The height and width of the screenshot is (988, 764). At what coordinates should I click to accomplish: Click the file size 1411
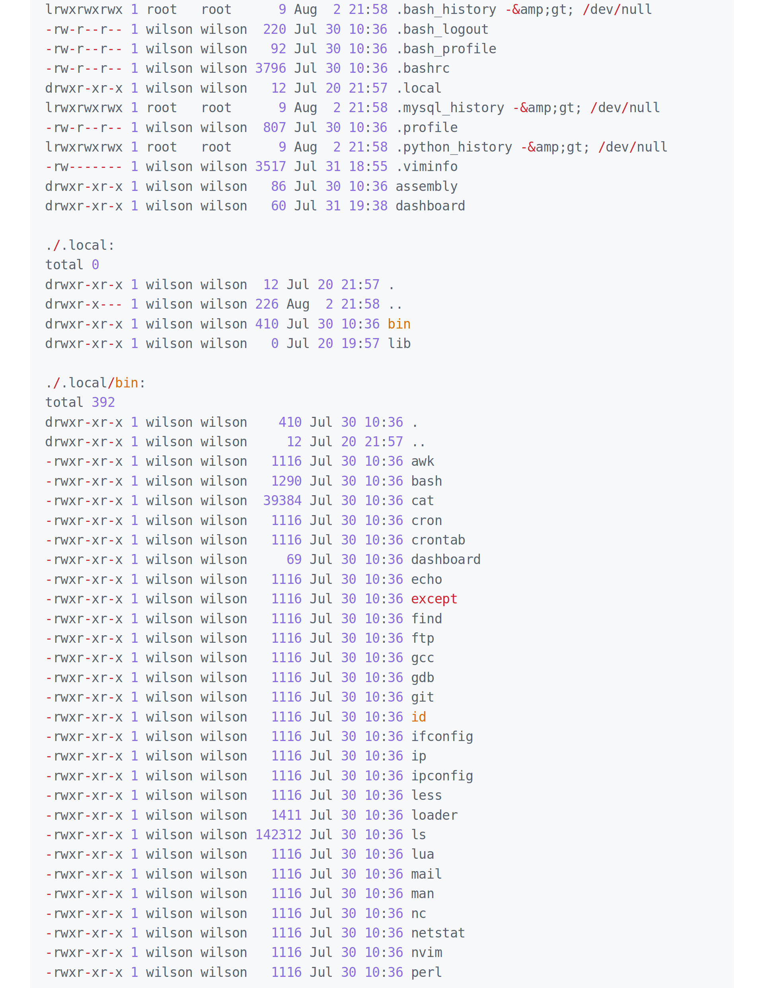coord(286,815)
